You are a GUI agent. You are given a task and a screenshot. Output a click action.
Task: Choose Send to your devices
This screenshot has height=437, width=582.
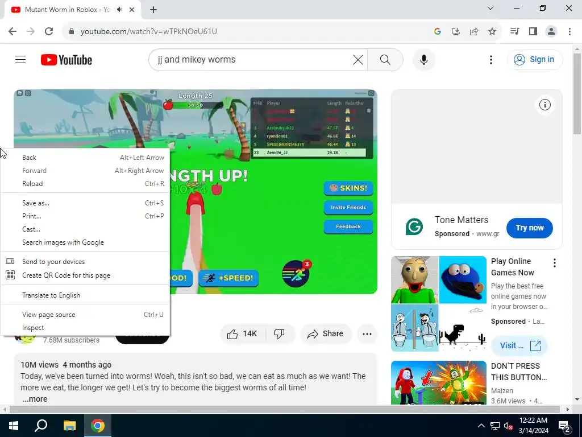[85, 262]
